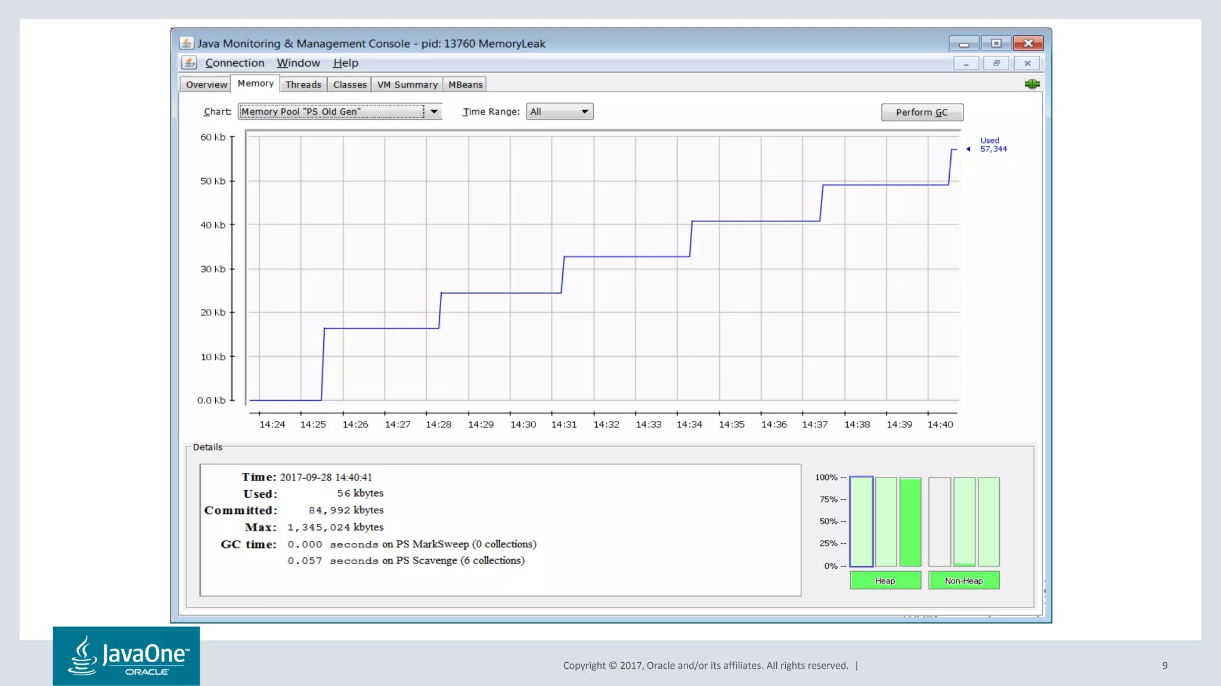Open the MBeans tab
This screenshot has width=1221, height=686.
465,85
